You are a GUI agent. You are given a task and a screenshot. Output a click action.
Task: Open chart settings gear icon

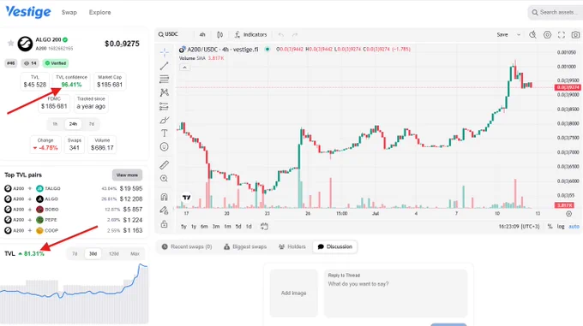(x=547, y=34)
